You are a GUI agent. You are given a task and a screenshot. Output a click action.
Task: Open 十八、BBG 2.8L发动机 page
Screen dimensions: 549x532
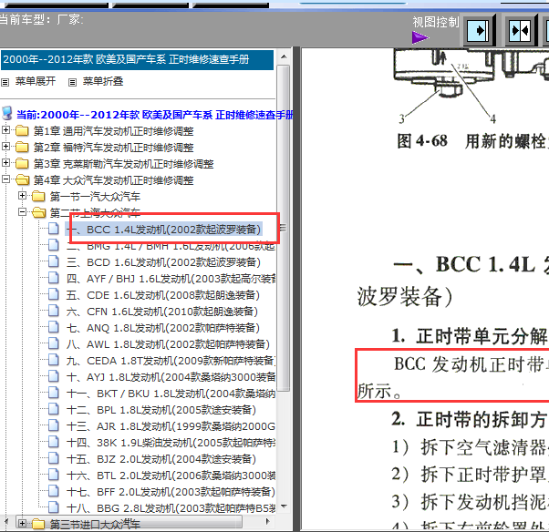coord(171,508)
